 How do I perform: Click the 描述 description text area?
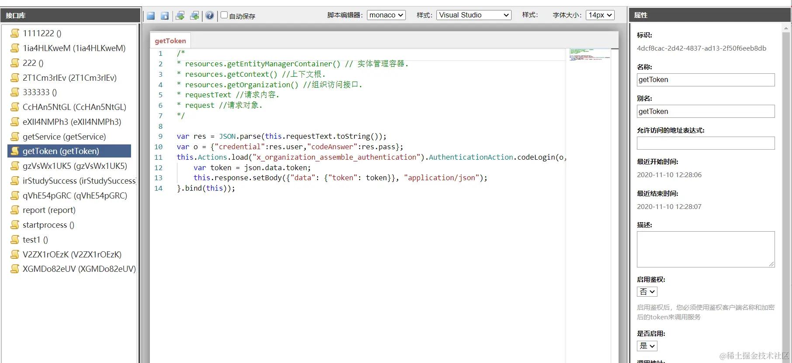(x=706, y=249)
